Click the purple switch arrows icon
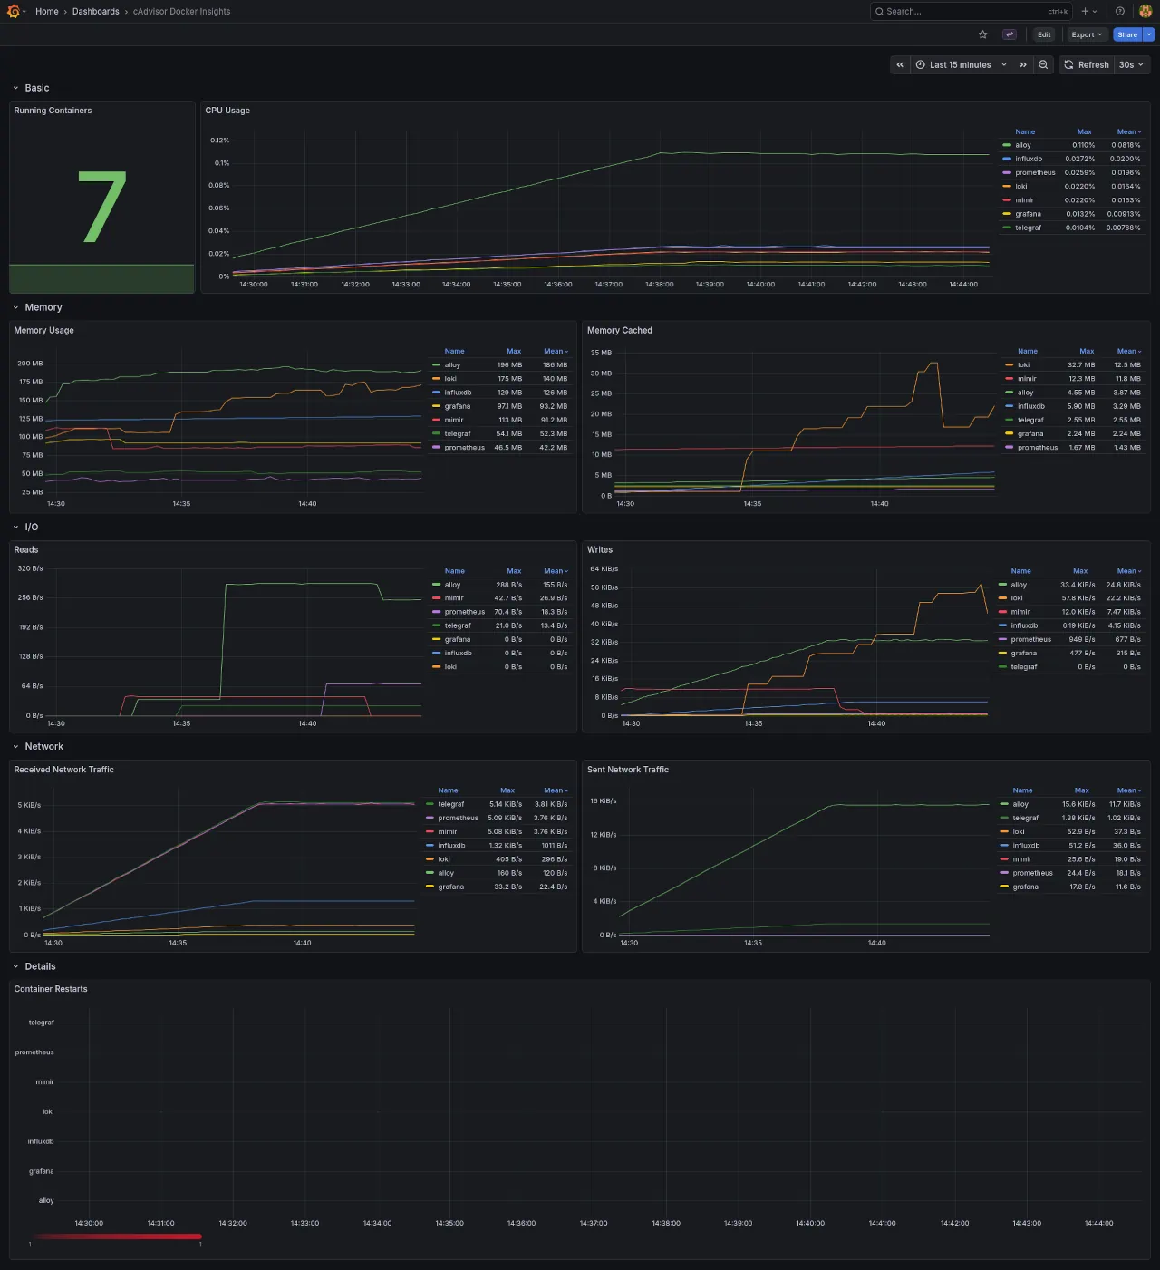The height and width of the screenshot is (1270, 1160). click(x=1010, y=34)
